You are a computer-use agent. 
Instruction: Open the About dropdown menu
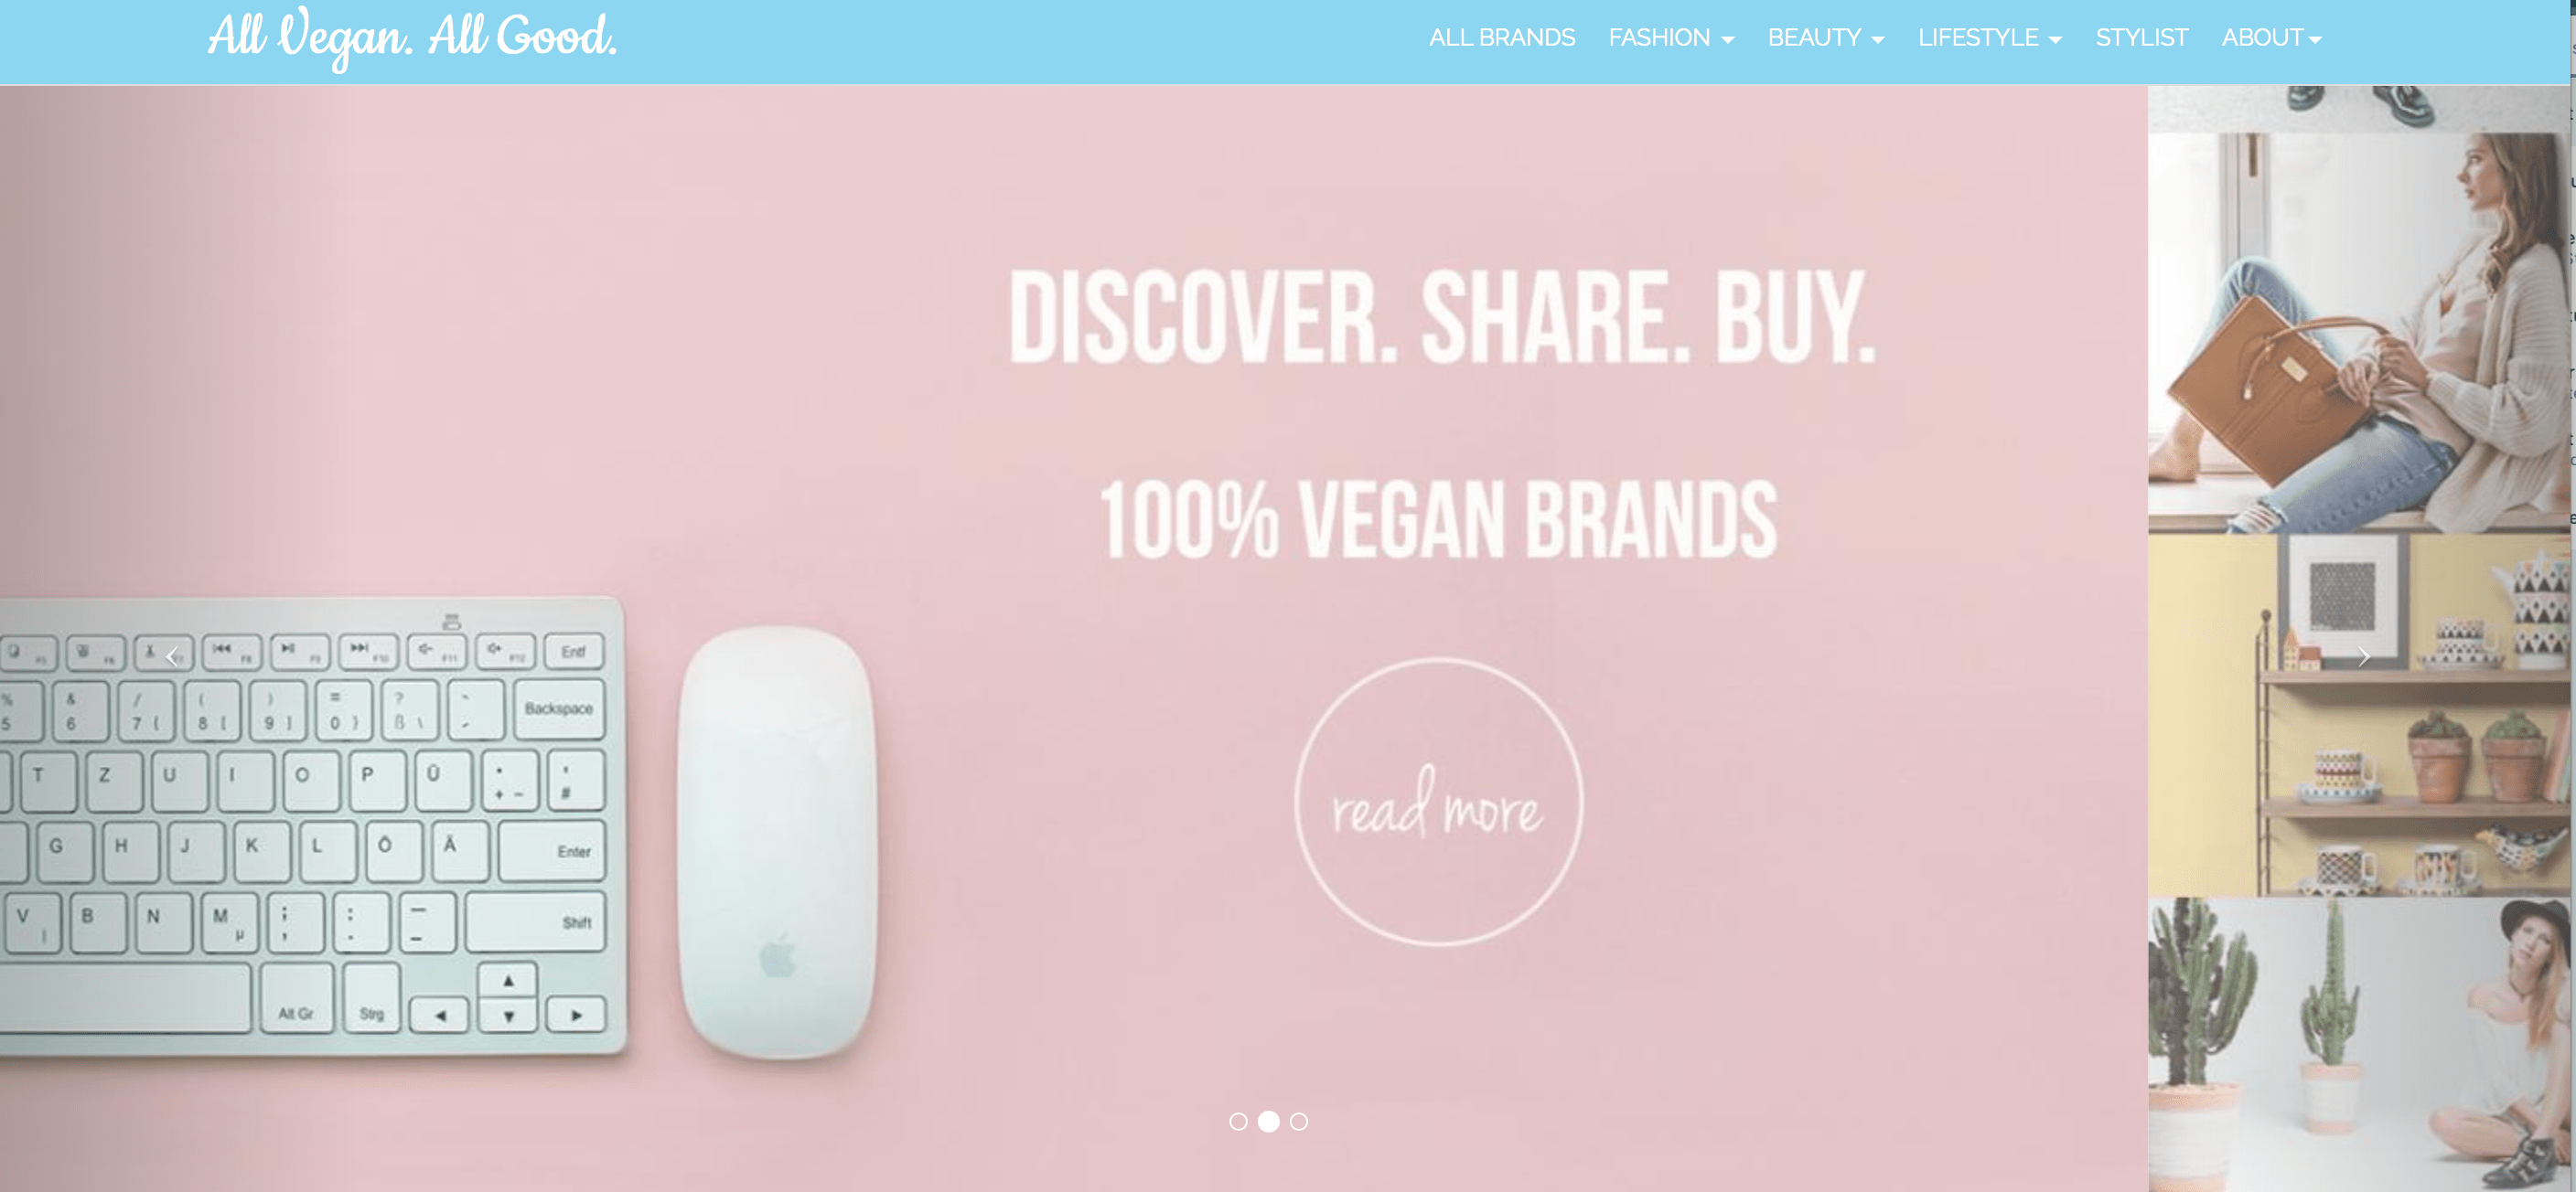[x=2271, y=38]
